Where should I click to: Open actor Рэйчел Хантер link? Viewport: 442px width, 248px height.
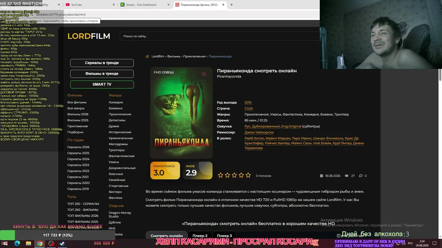(277, 143)
